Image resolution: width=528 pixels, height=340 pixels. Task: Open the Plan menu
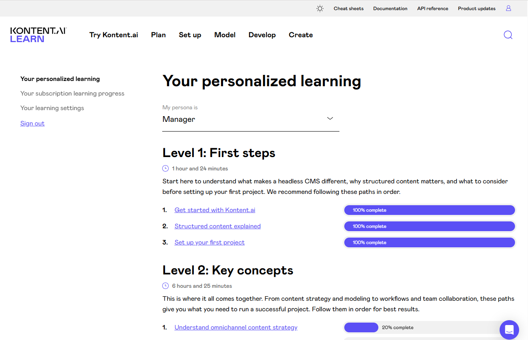pos(158,35)
